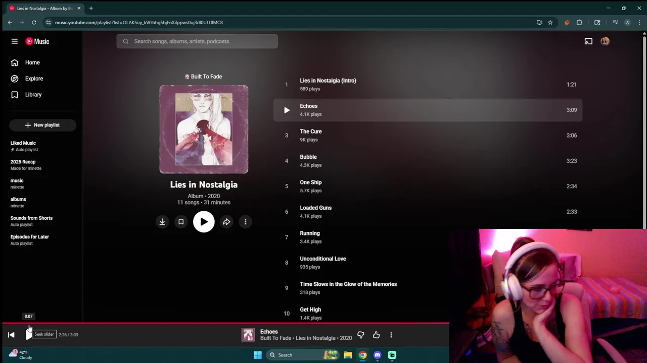This screenshot has height=363, width=647.
Task: Play the Echoes track row play icon
Action: point(287,110)
